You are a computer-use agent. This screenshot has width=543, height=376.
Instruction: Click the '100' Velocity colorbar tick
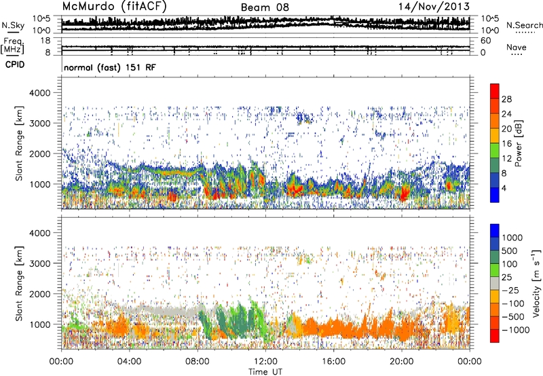point(510,264)
